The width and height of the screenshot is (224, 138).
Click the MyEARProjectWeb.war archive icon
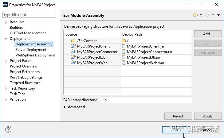pos(124,63)
